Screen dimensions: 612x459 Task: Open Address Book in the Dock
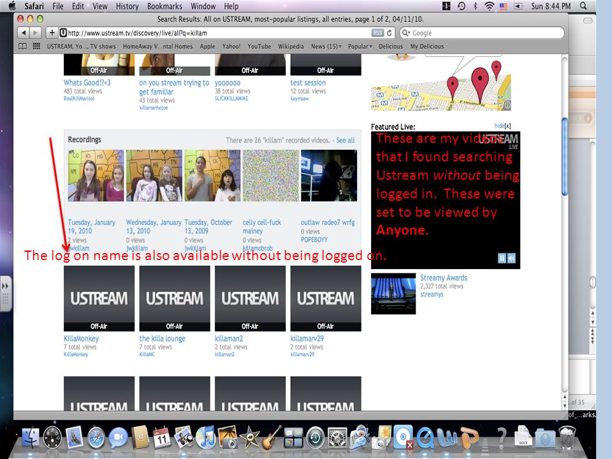pos(140,437)
